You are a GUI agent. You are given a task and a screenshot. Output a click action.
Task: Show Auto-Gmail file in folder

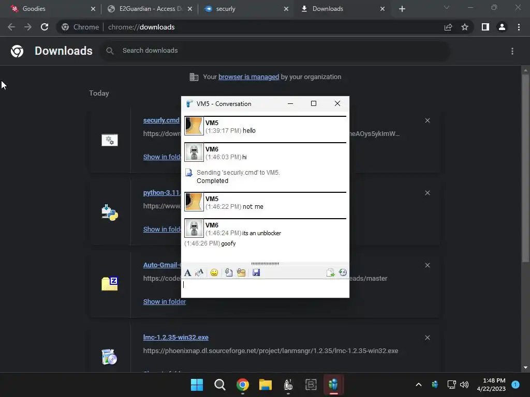(x=164, y=302)
